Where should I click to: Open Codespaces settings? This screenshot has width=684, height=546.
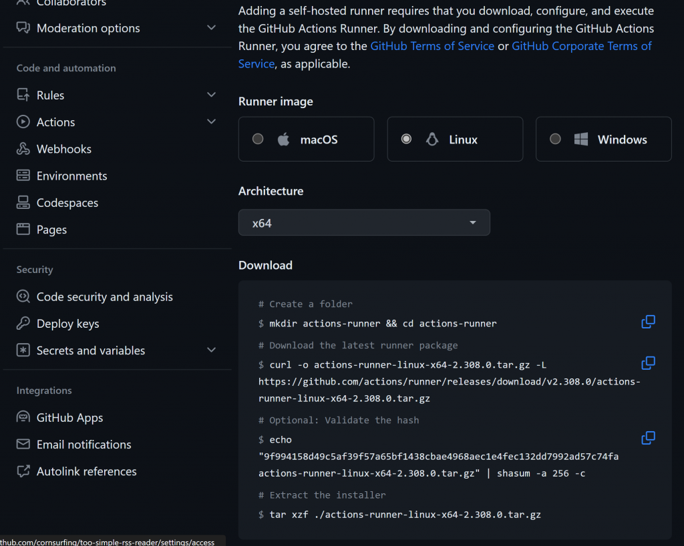[67, 203]
